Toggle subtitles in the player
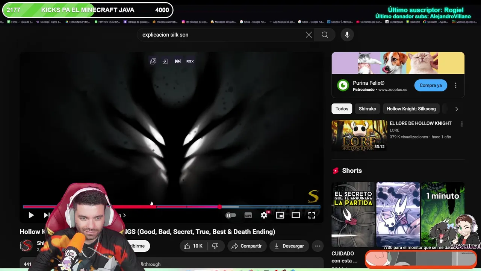The width and height of the screenshot is (481, 271). pos(248,215)
